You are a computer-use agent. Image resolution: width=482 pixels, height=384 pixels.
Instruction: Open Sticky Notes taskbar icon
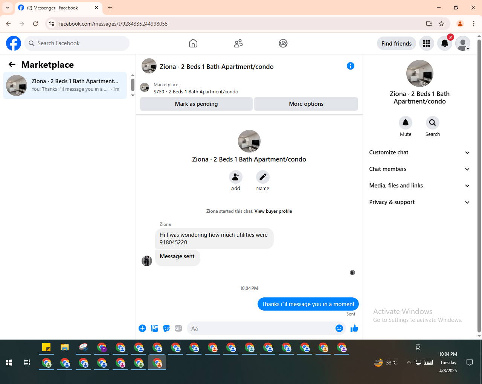pyautogui.click(x=46, y=347)
